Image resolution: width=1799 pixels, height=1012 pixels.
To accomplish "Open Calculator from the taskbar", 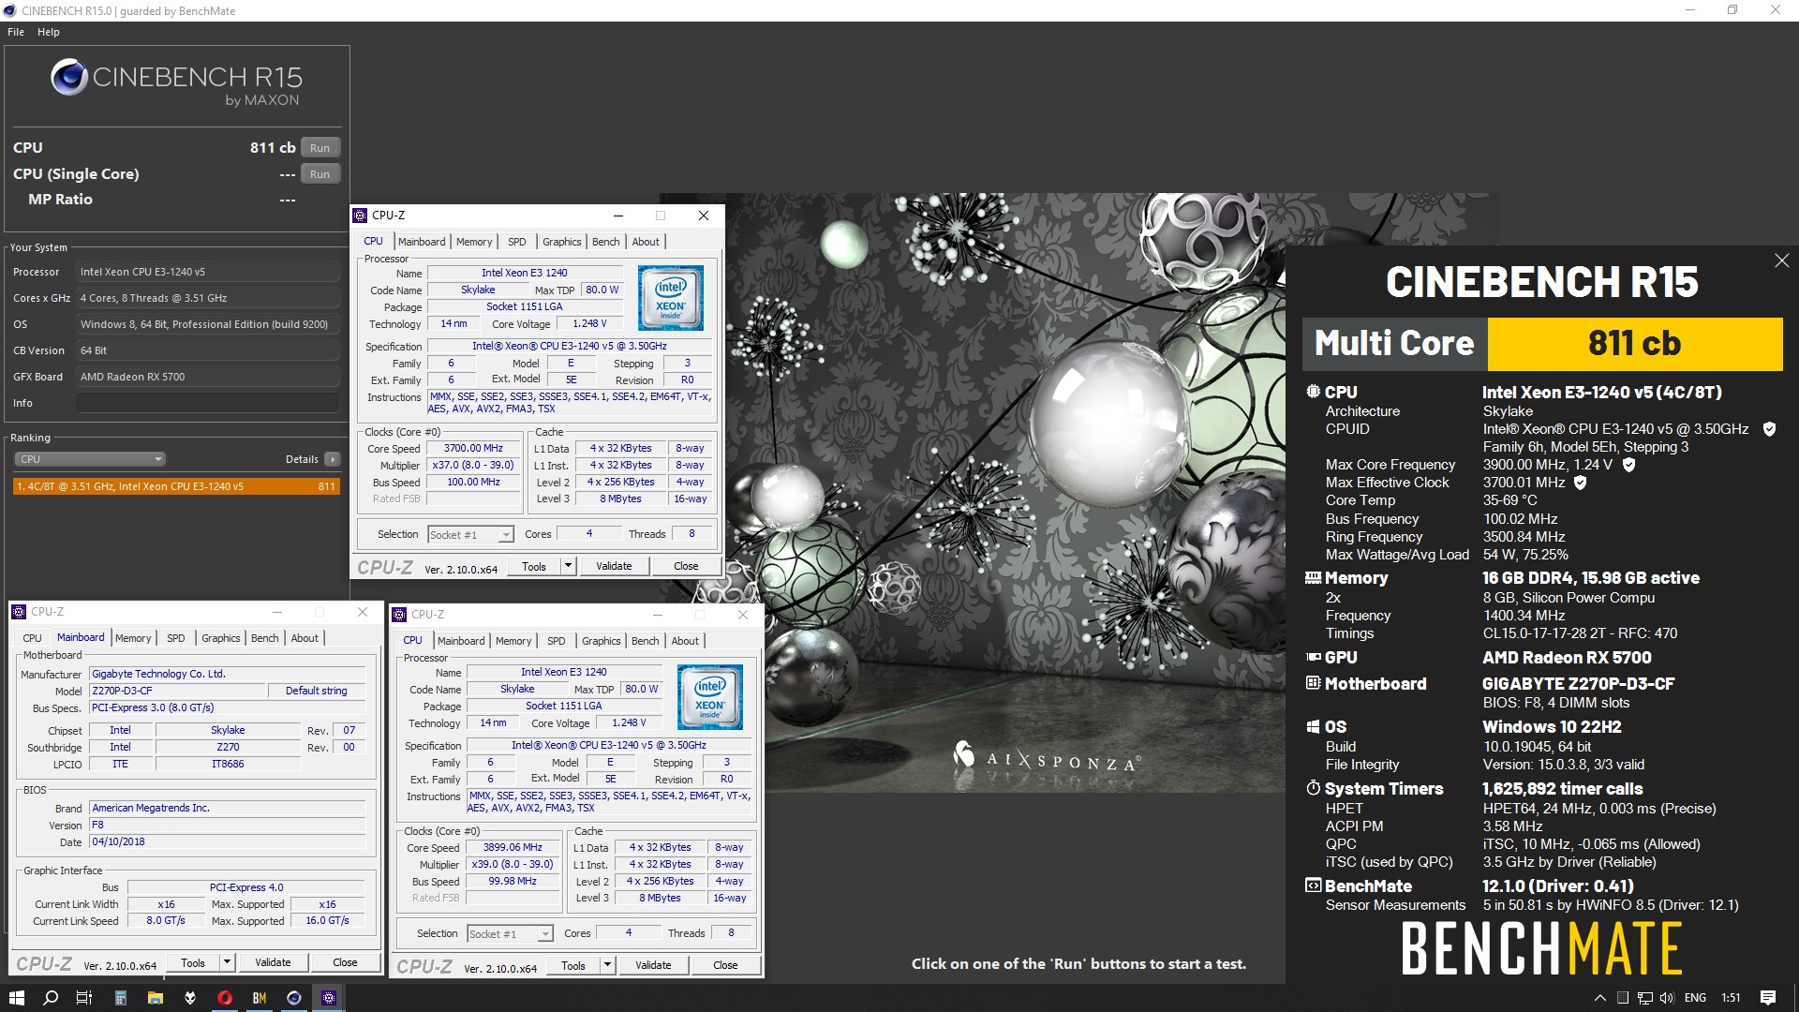I will 120,998.
